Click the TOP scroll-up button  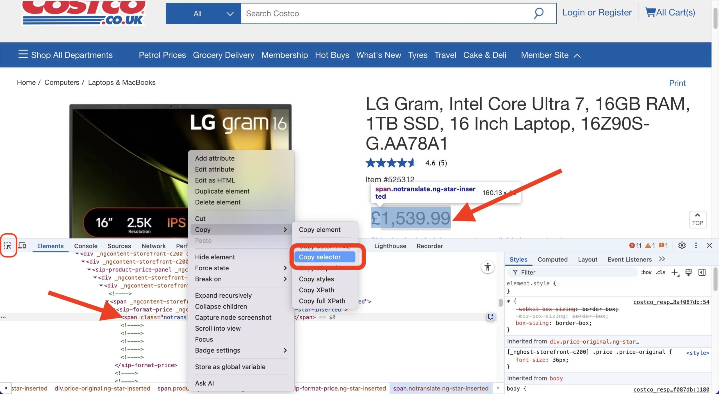[697, 220]
